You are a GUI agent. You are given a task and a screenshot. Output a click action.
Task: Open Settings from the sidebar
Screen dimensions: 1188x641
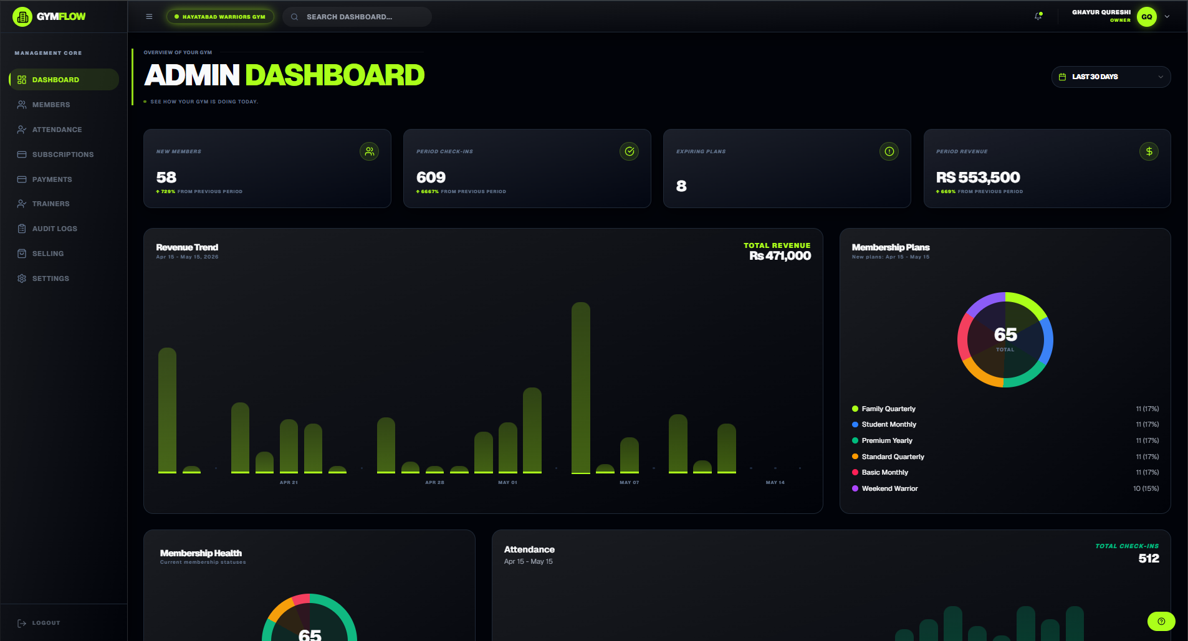[64, 278]
